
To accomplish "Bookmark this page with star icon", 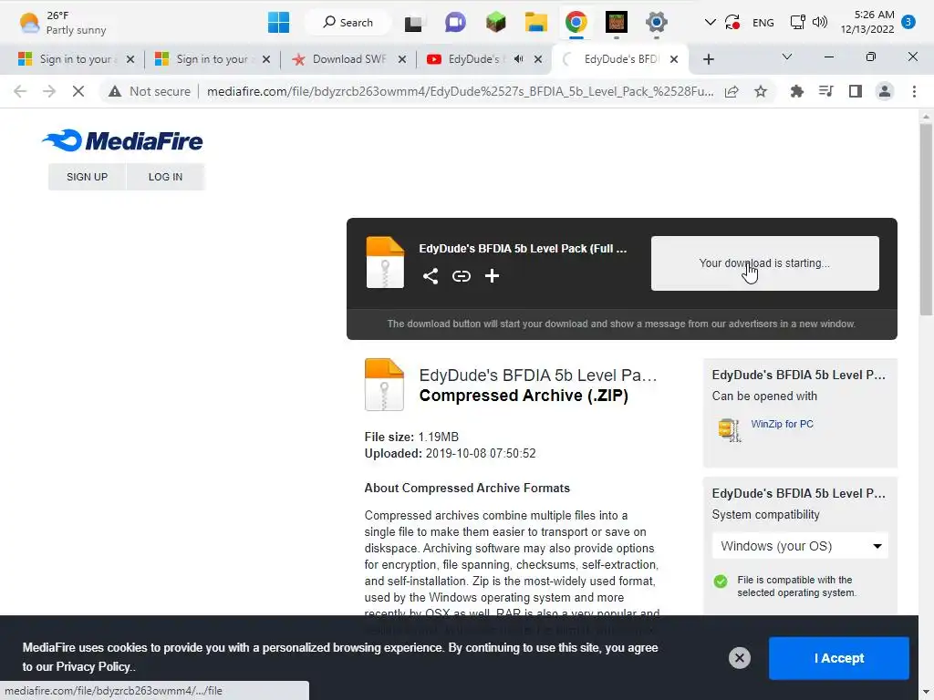I will 761,92.
